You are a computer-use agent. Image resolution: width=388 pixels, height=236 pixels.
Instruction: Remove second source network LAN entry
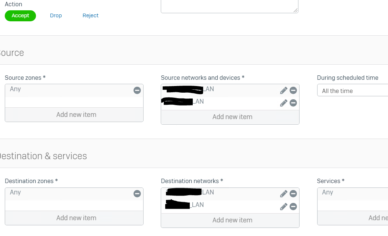[x=293, y=103]
